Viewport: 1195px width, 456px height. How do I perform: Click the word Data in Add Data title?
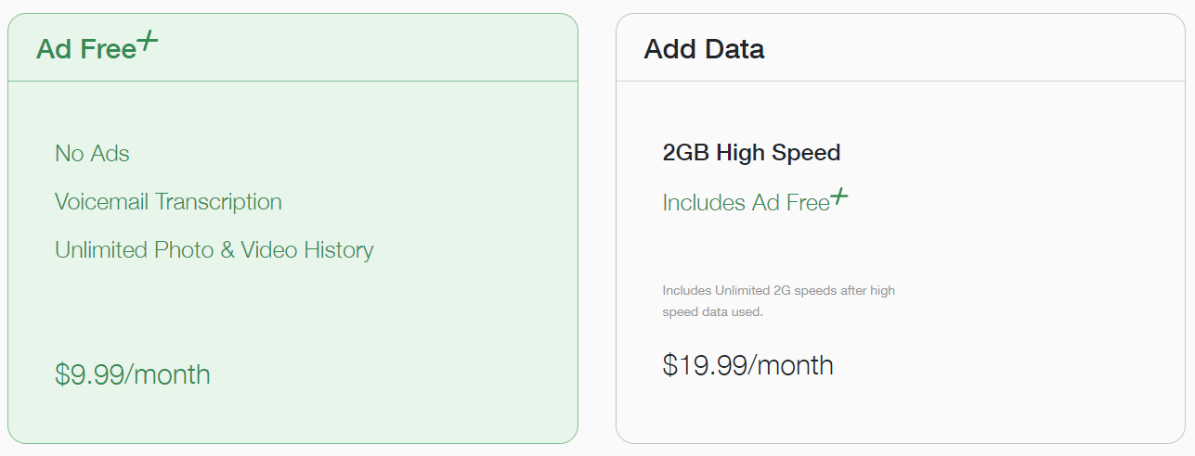click(734, 48)
